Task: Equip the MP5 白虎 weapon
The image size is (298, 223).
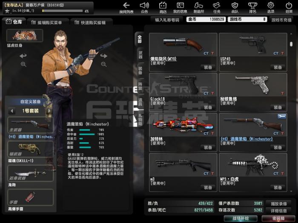Action: point(278,188)
